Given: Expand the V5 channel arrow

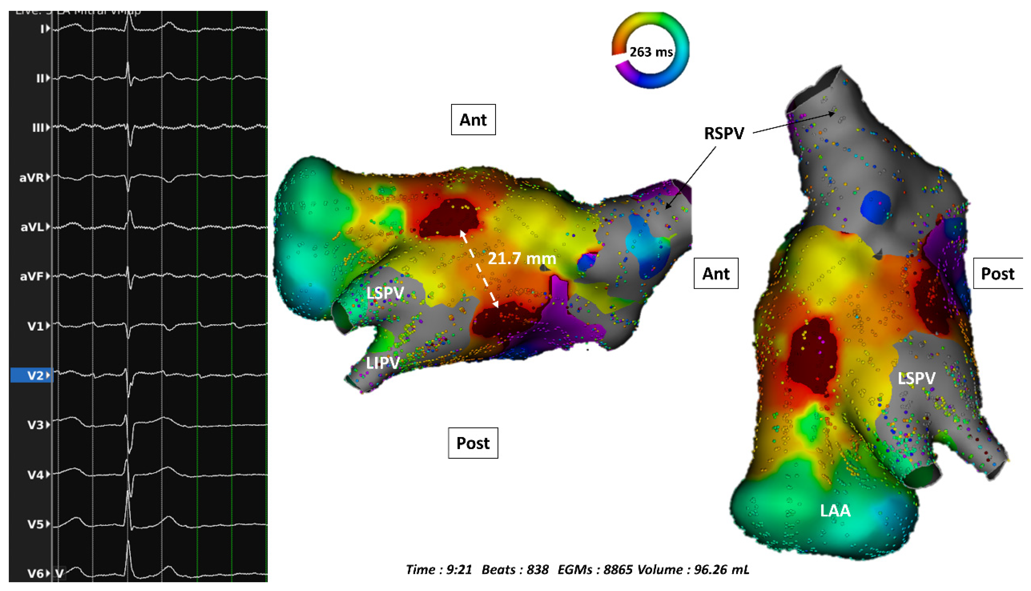Looking at the screenshot, I should pos(48,524).
